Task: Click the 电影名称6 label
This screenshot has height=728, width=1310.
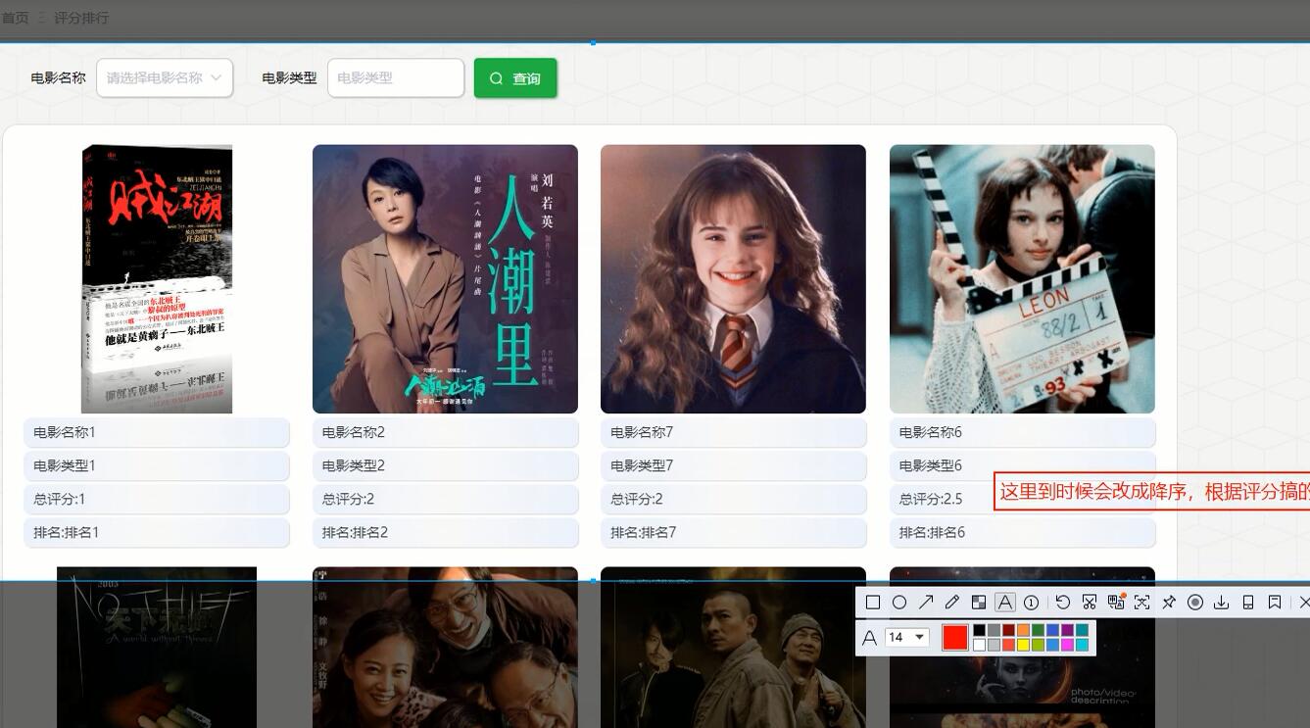Action: [1022, 432]
